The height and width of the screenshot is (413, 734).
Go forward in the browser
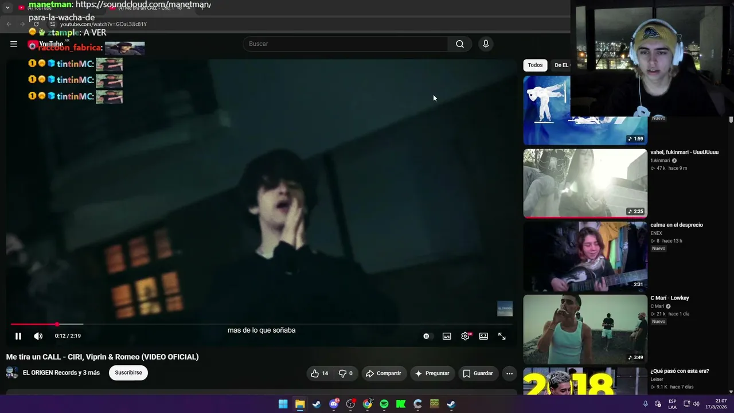coord(22,24)
